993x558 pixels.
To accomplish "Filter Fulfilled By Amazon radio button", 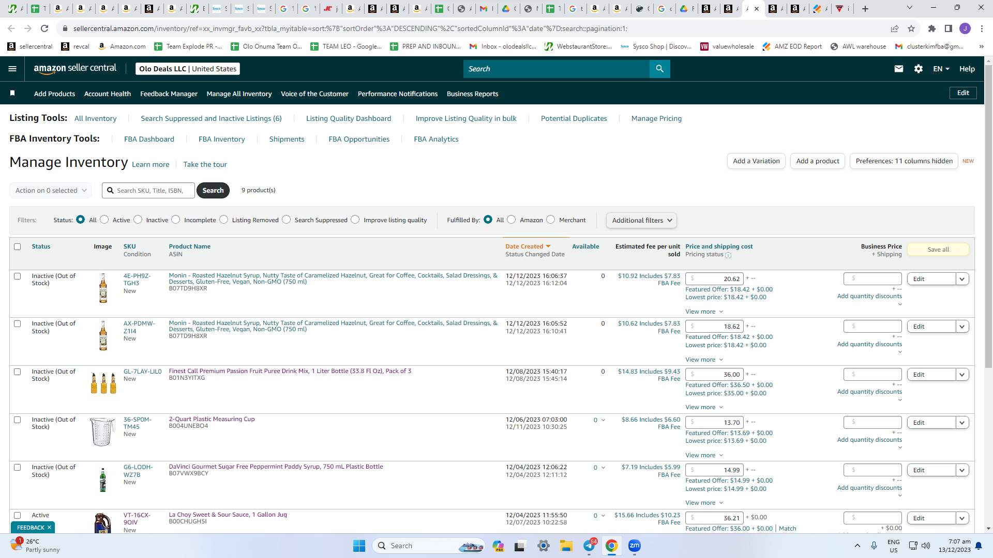I will coord(511,220).
